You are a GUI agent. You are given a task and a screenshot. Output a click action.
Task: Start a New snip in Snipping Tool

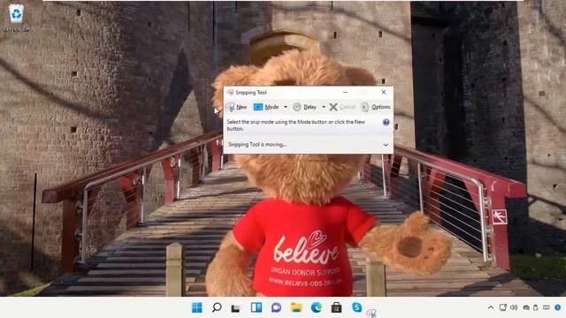click(236, 107)
